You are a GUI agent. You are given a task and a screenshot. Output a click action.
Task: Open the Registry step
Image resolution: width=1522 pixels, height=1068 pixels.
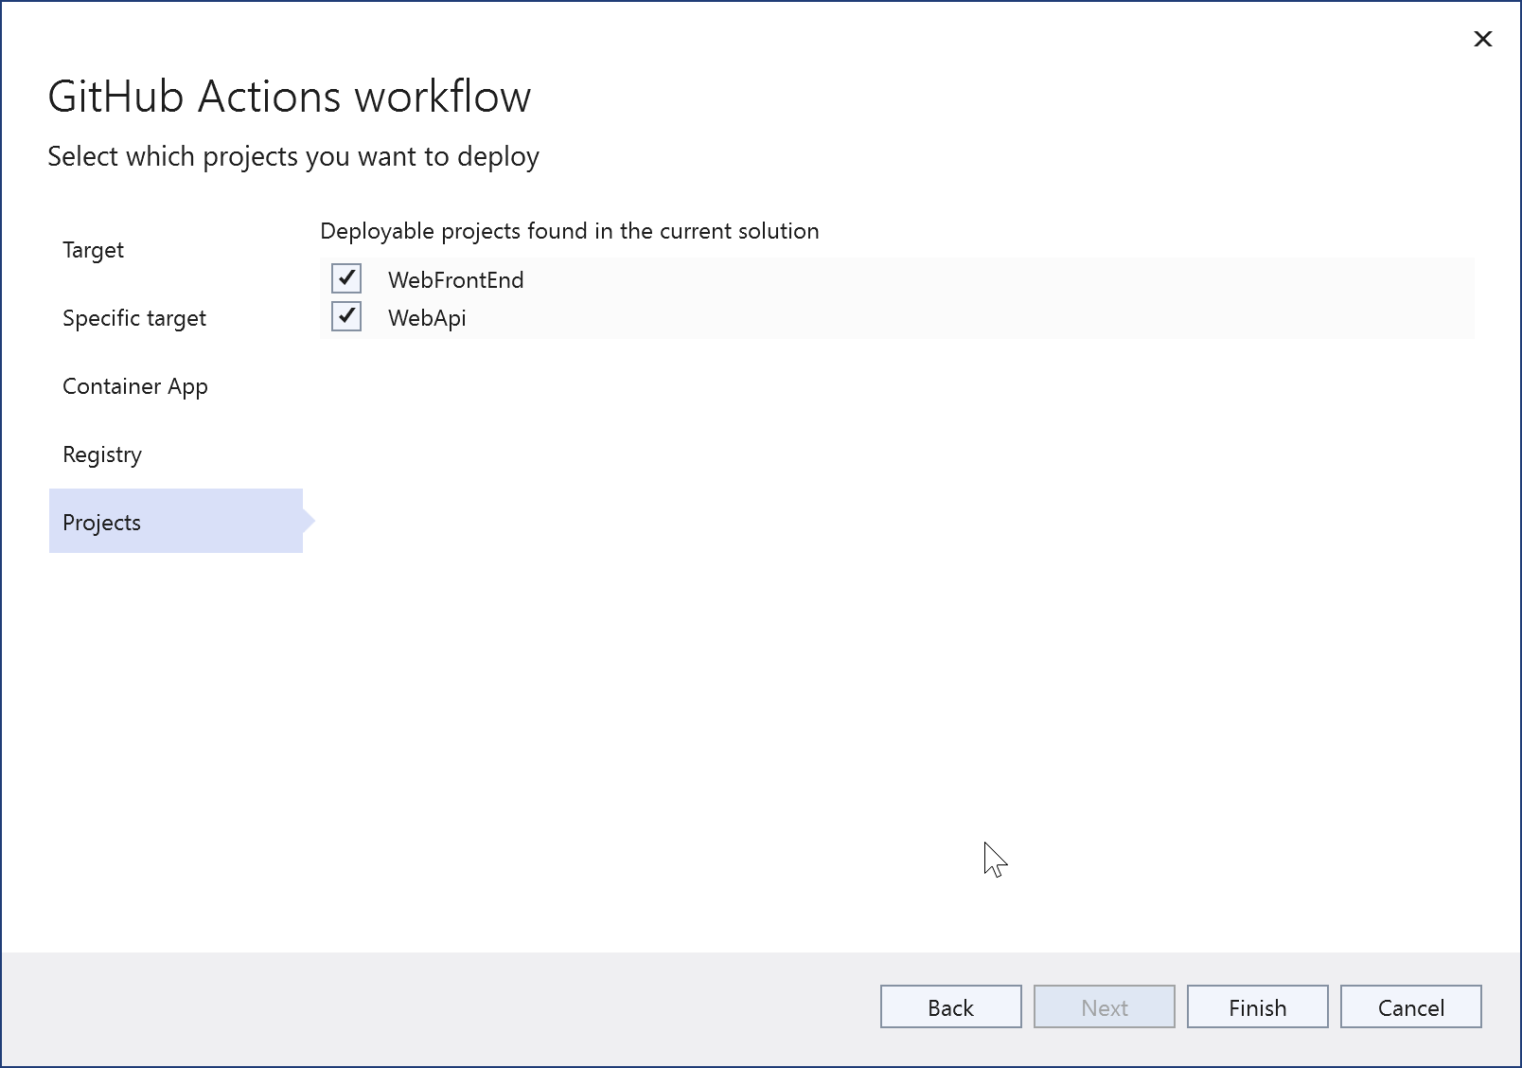point(101,454)
